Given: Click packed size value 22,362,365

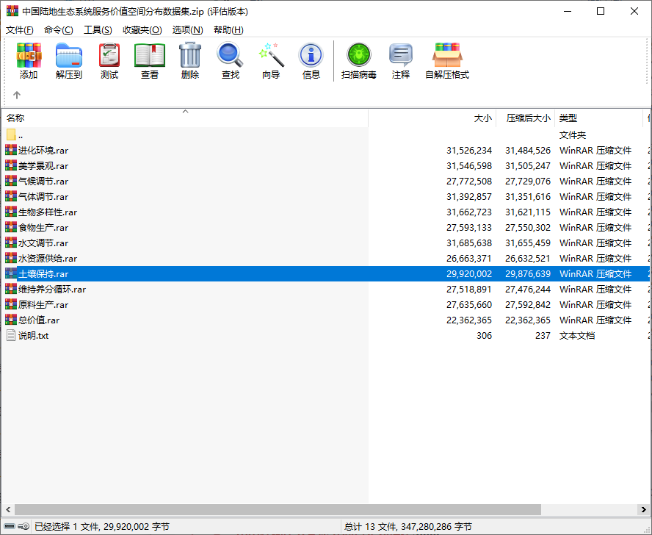Looking at the screenshot, I should [x=528, y=320].
